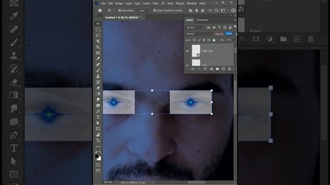This screenshot has width=330, height=185.
Task: Open the Fill slider arrow
Action: (x=235, y=40)
